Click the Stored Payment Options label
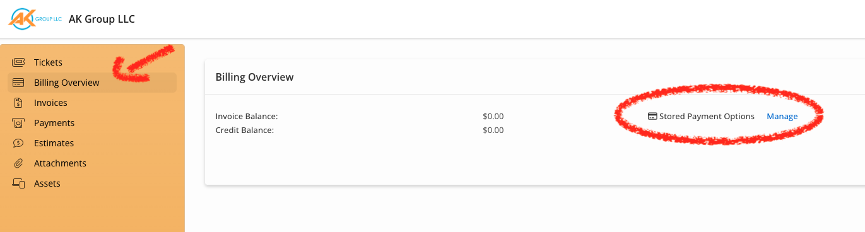Screen dimensions: 865x232 pos(707,117)
